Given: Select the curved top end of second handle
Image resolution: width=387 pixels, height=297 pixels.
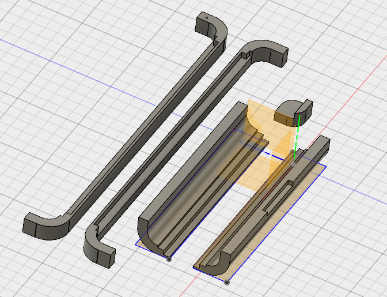Looking at the screenshot, I should 269,52.
